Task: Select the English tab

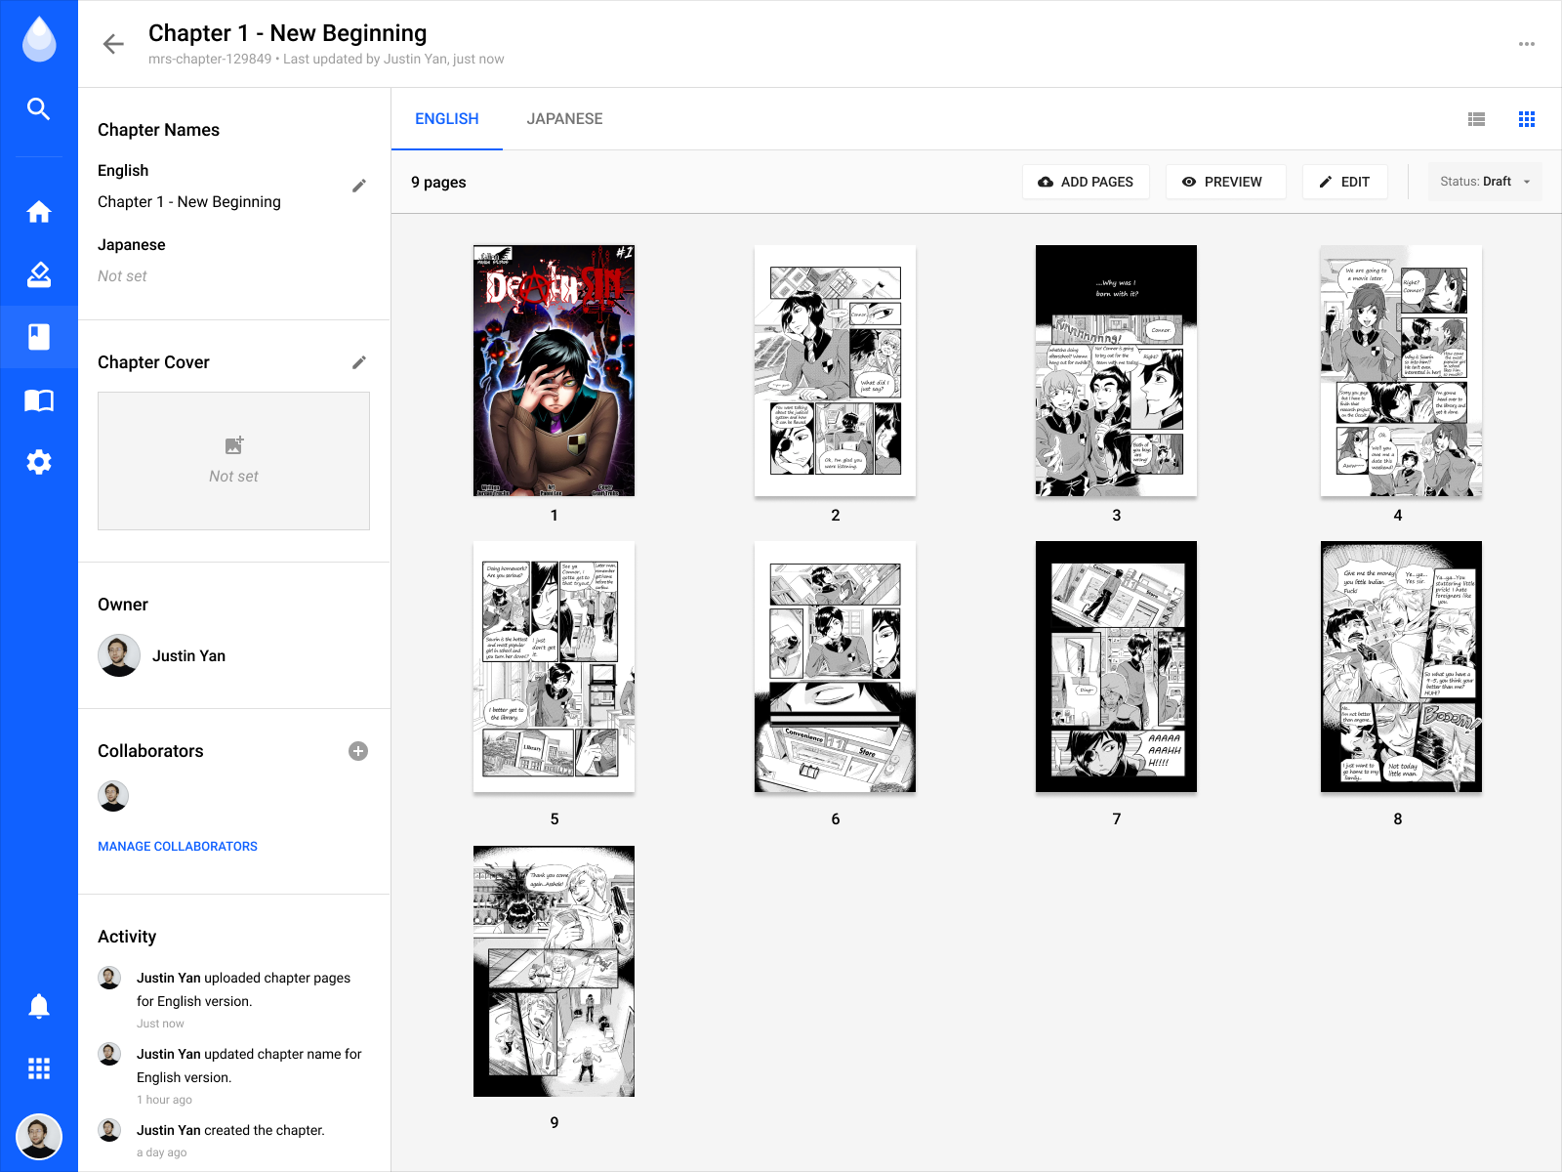Action: click(x=446, y=119)
